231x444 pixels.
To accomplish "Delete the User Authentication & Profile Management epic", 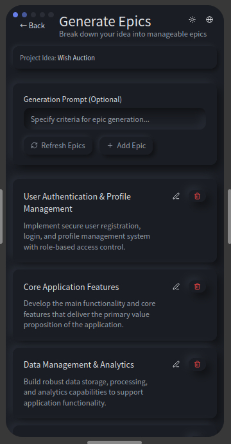I will 198,196.
